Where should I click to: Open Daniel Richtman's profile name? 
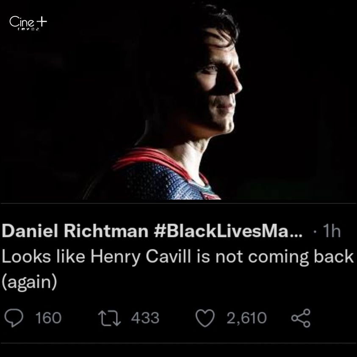pos(75,231)
